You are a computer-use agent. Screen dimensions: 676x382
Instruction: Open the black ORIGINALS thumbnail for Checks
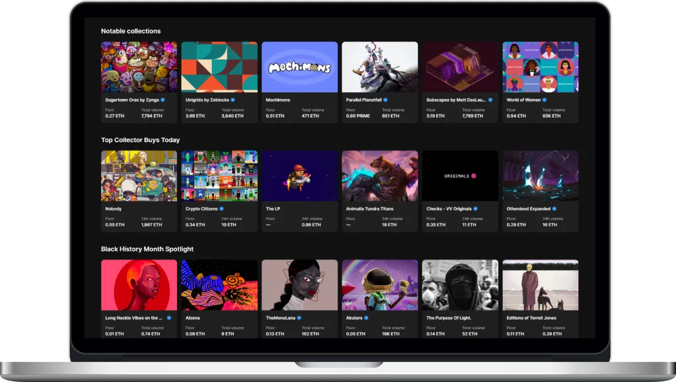460,176
